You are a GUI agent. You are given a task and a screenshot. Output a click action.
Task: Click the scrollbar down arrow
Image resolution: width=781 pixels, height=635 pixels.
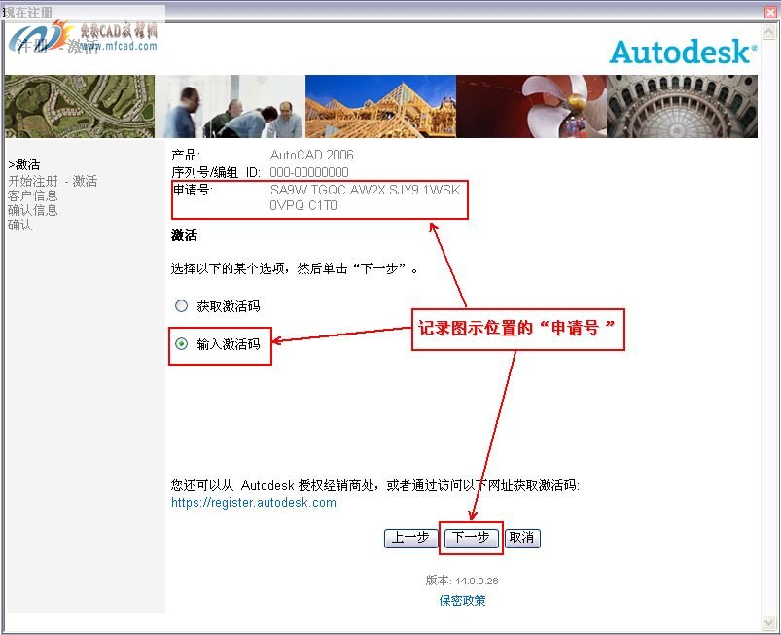[x=768, y=622]
